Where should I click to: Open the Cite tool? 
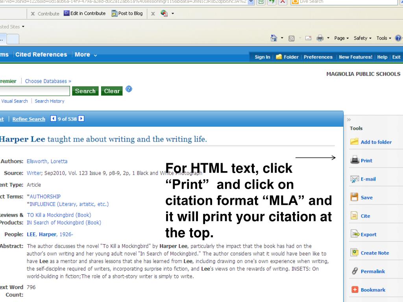pos(365,216)
